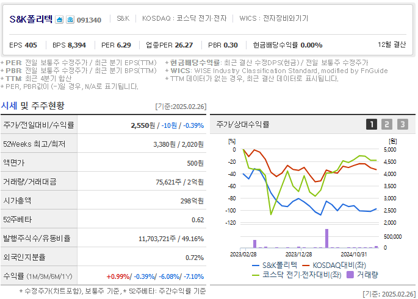This screenshot has height=299, width=418.
Task: Click the 주가/상대수익률 chart title
Action: tap(243, 124)
